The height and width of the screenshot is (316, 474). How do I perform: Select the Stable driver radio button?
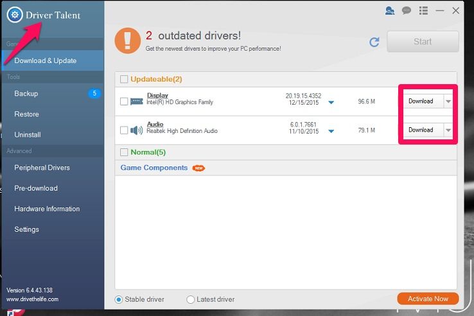point(118,300)
